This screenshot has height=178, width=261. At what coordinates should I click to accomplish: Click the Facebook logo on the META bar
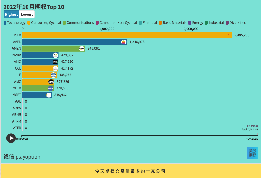(x=51, y=88)
